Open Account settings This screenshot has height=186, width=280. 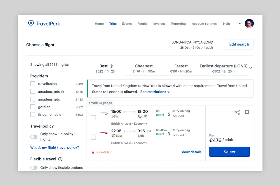click(x=204, y=24)
